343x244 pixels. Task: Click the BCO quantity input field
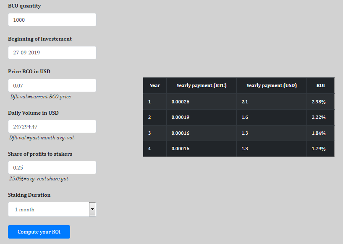click(x=52, y=20)
